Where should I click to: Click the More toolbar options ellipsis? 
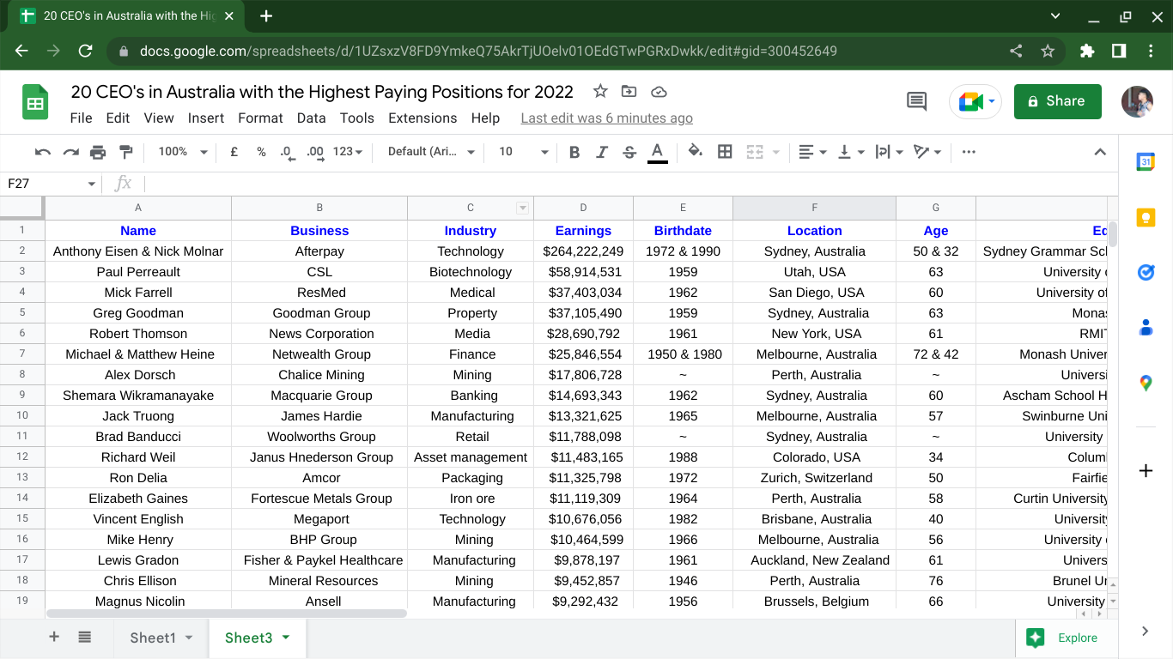pyautogui.click(x=969, y=152)
